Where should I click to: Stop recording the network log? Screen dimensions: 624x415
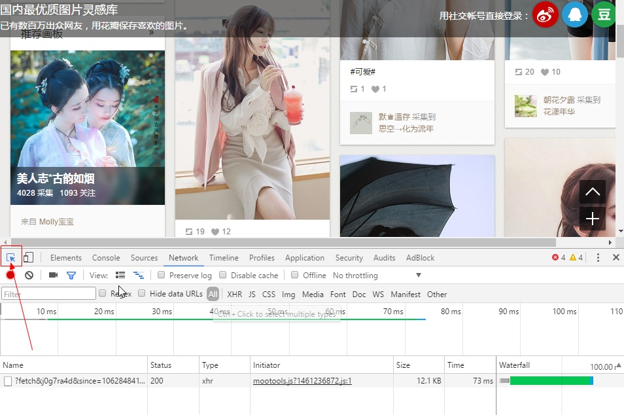(x=11, y=276)
